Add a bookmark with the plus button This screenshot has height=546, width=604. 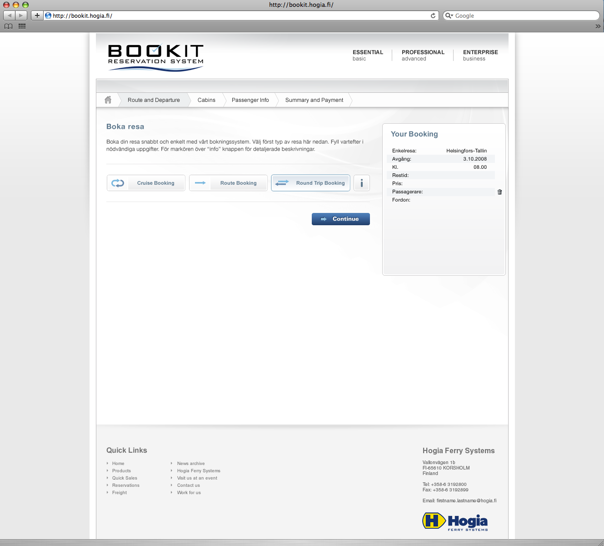coord(37,15)
